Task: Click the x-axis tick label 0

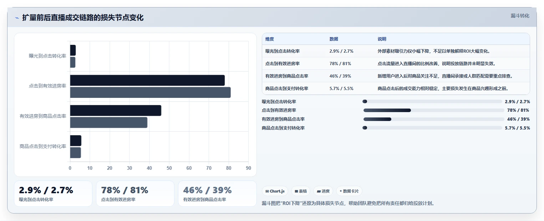Action: [70, 168]
